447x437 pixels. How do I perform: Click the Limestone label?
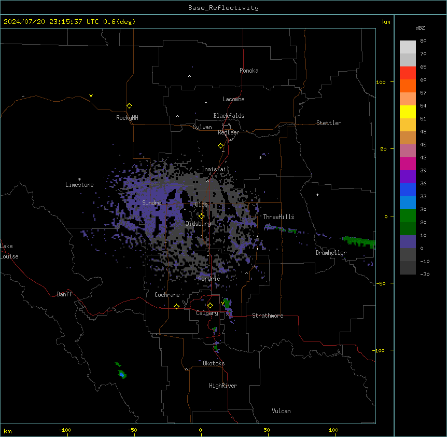point(79,185)
